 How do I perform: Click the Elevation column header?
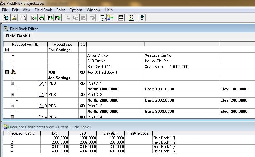pyautogui.click(x=111, y=133)
